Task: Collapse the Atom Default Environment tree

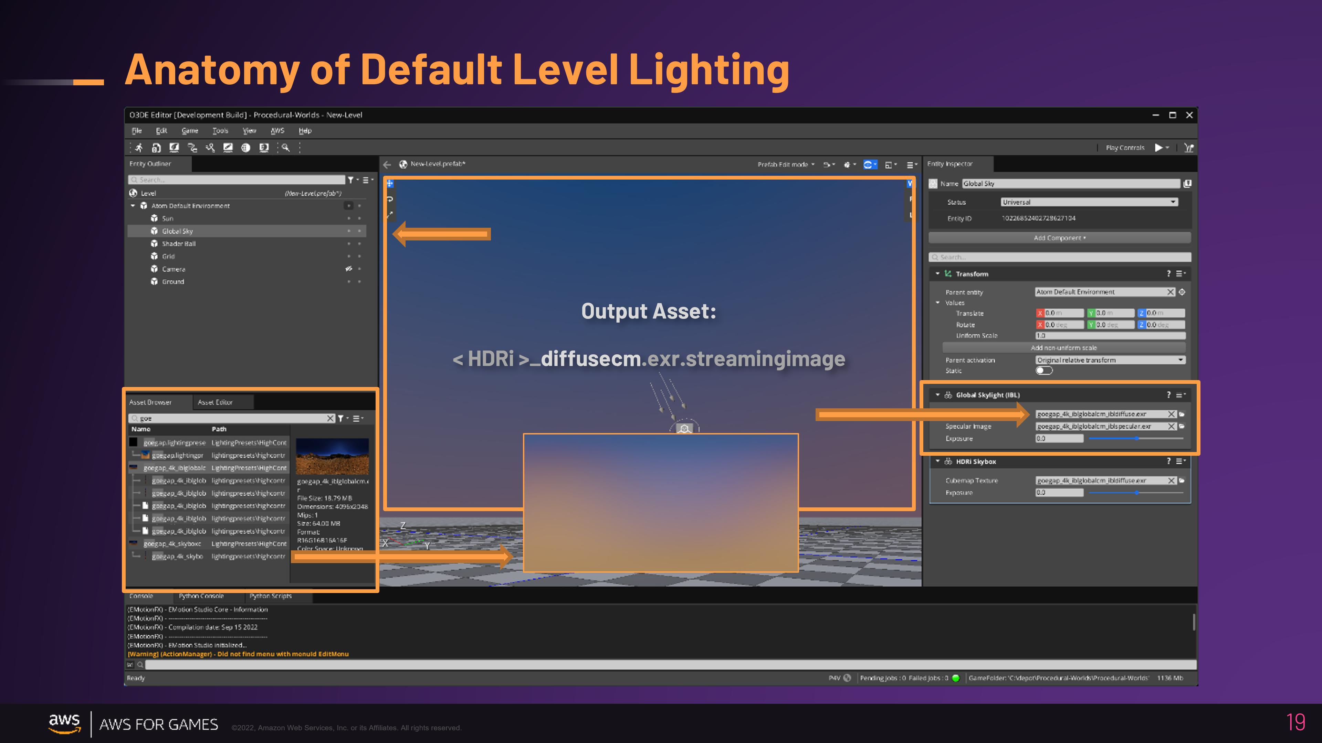Action: (133, 206)
